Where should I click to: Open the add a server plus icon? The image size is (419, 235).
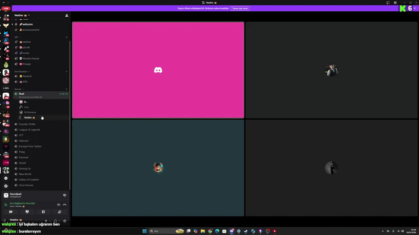(x=6, y=178)
